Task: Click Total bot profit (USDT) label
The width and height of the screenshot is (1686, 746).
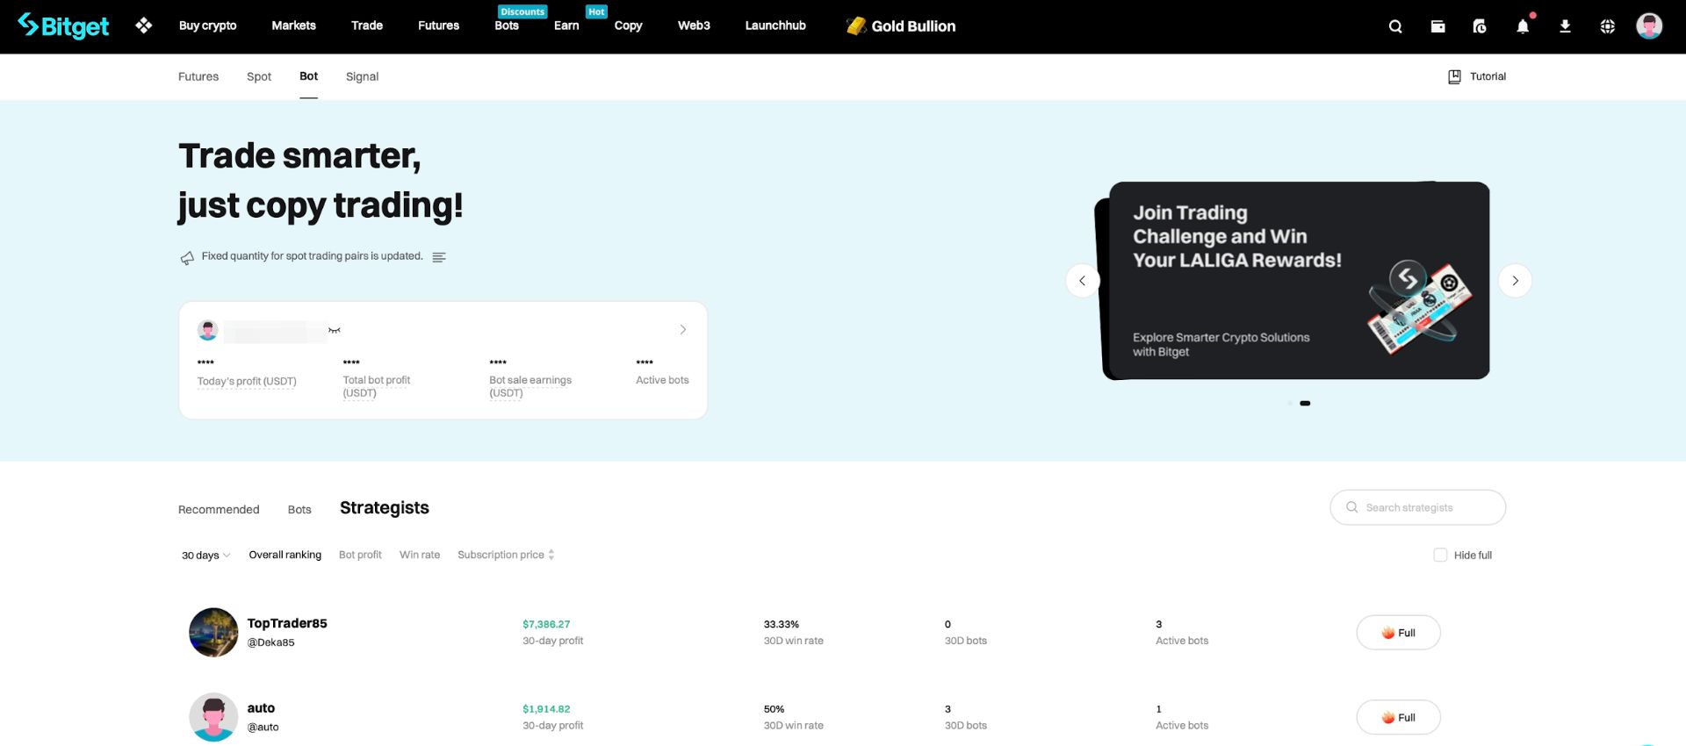Action: pyautogui.click(x=377, y=386)
